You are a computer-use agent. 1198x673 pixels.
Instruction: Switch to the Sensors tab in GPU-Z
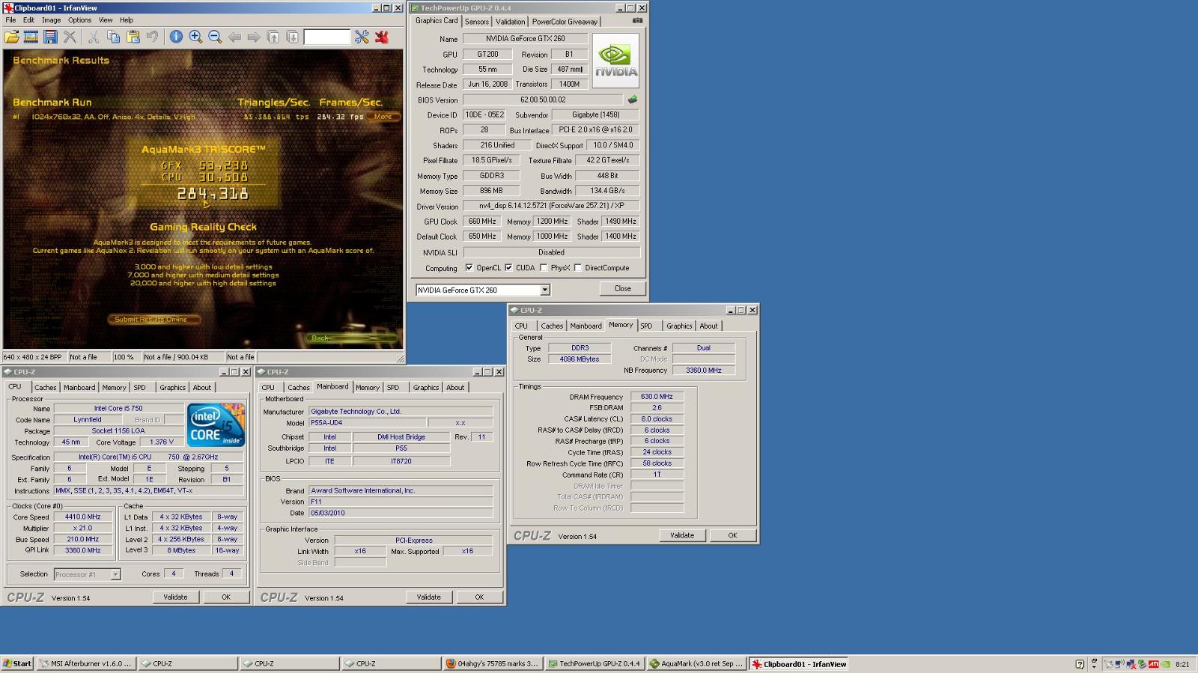(x=476, y=22)
